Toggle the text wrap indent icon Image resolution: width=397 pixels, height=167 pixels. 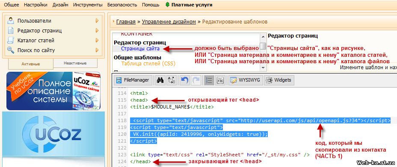(221, 80)
